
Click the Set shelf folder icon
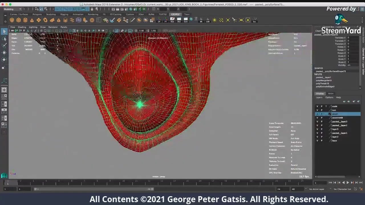point(254,20)
